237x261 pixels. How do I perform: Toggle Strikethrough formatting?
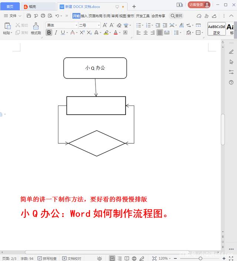(72, 33)
